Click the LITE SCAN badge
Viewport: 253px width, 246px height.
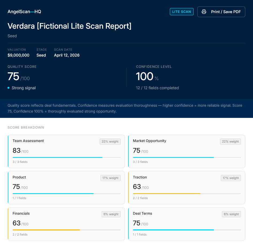point(182,12)
